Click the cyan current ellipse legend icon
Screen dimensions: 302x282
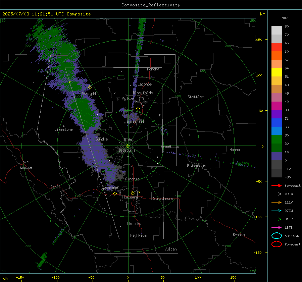click(276, 236)
